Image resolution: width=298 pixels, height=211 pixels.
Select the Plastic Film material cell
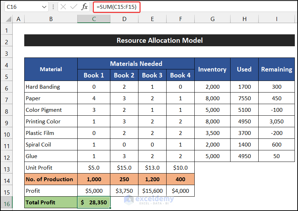pyautogui.click(x=51, y=133)
